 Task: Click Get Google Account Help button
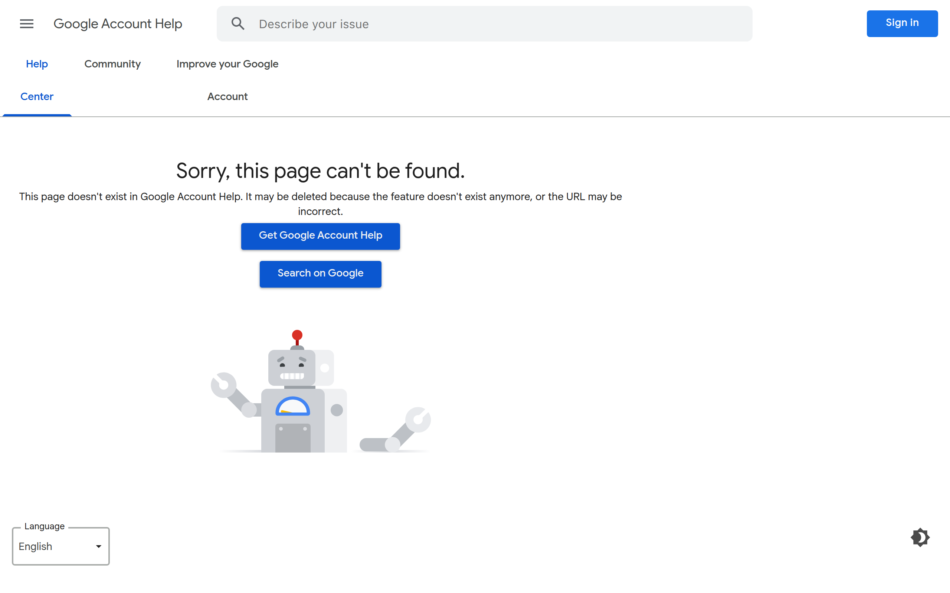pos(320,236)
